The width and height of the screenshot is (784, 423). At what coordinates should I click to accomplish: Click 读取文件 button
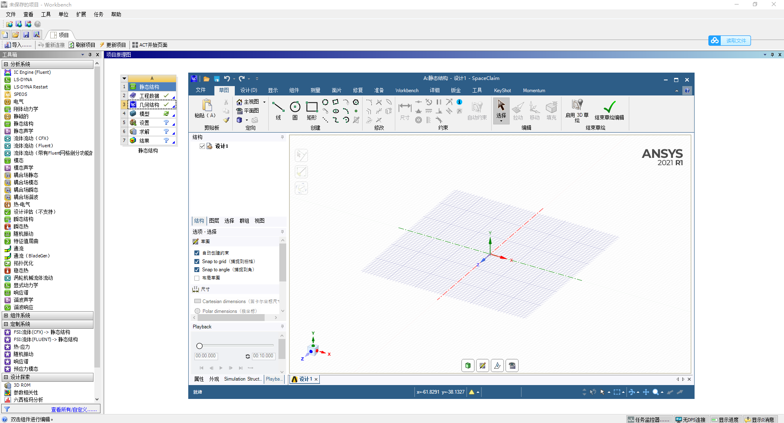coord(730,40)
